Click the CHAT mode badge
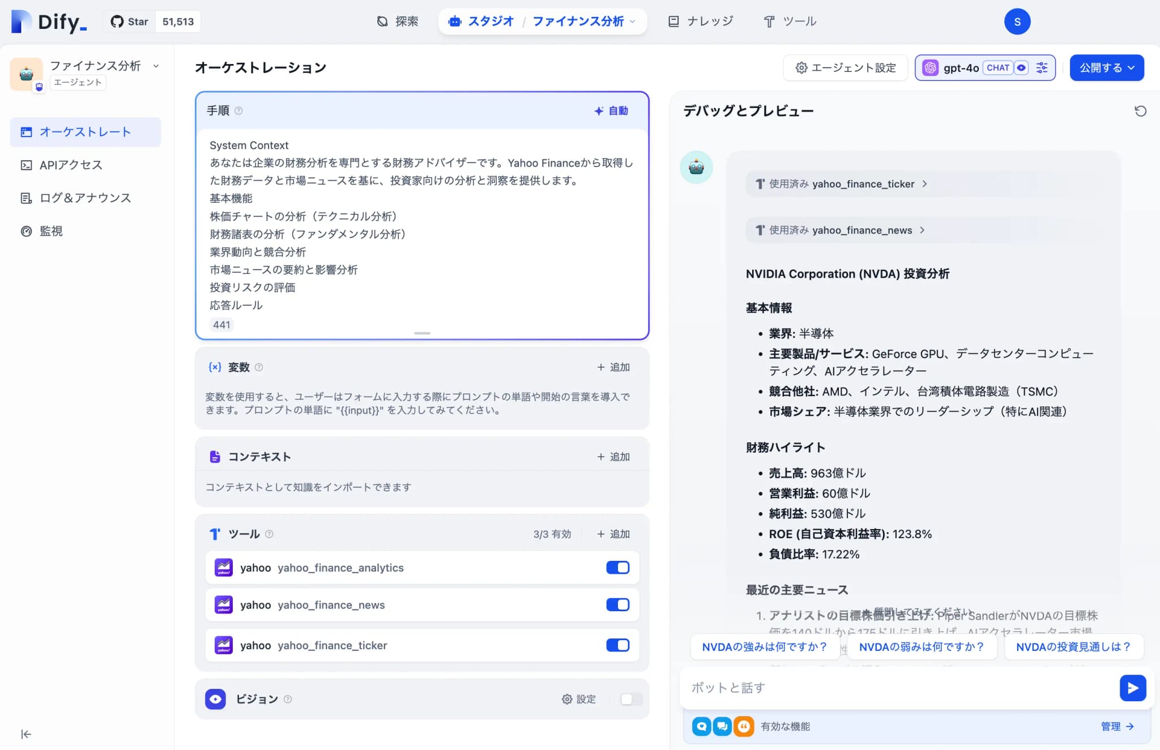This screenshot has width=1160, height=750. coord(997,68)
